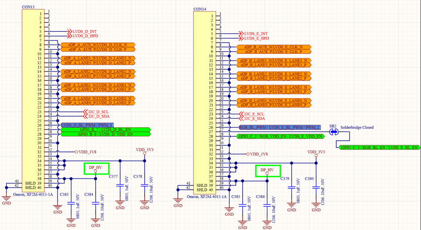Image resolution: width=421 pixels, height=230 pixels.
Task: Select capacitor C377 symbol
Action: 120,186
